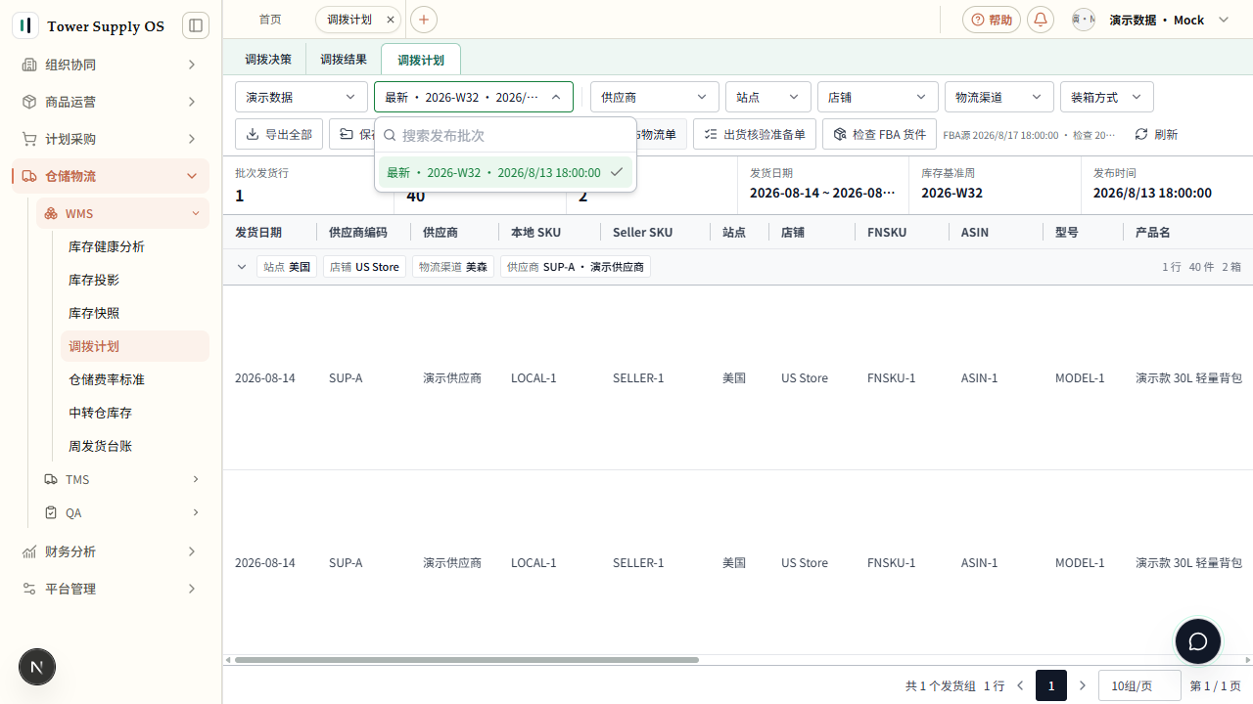Click 检查 FBA 货件
The image size is (1253, 704).
tap(880, 134)
